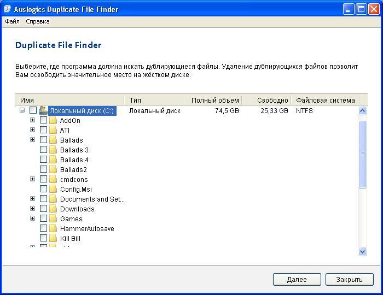The image size is (383, 295).
Task: Click the NTFS file system value
Action: (x=304, y=111)
